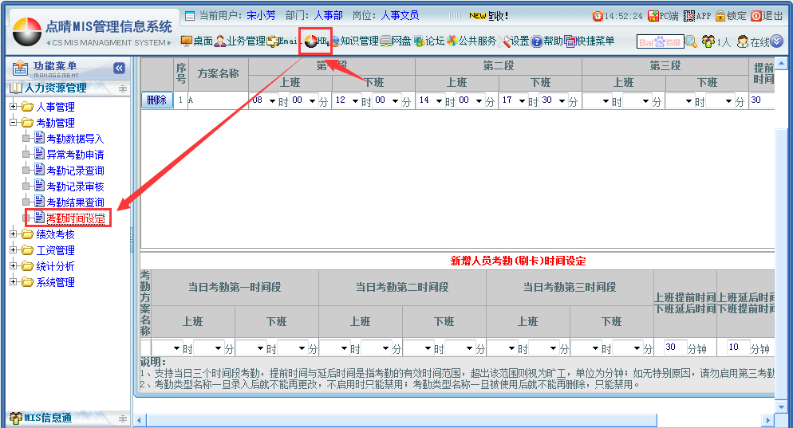Open 业务管理 menu in toolbar
The height and width of the screenshot is (428, 793).
(239, 41)
